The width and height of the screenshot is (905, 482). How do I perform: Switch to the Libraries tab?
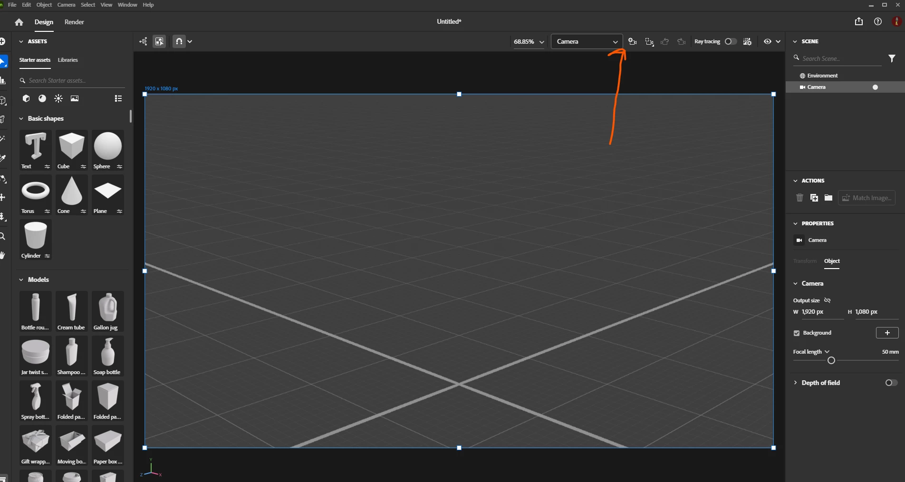point(67,60)
